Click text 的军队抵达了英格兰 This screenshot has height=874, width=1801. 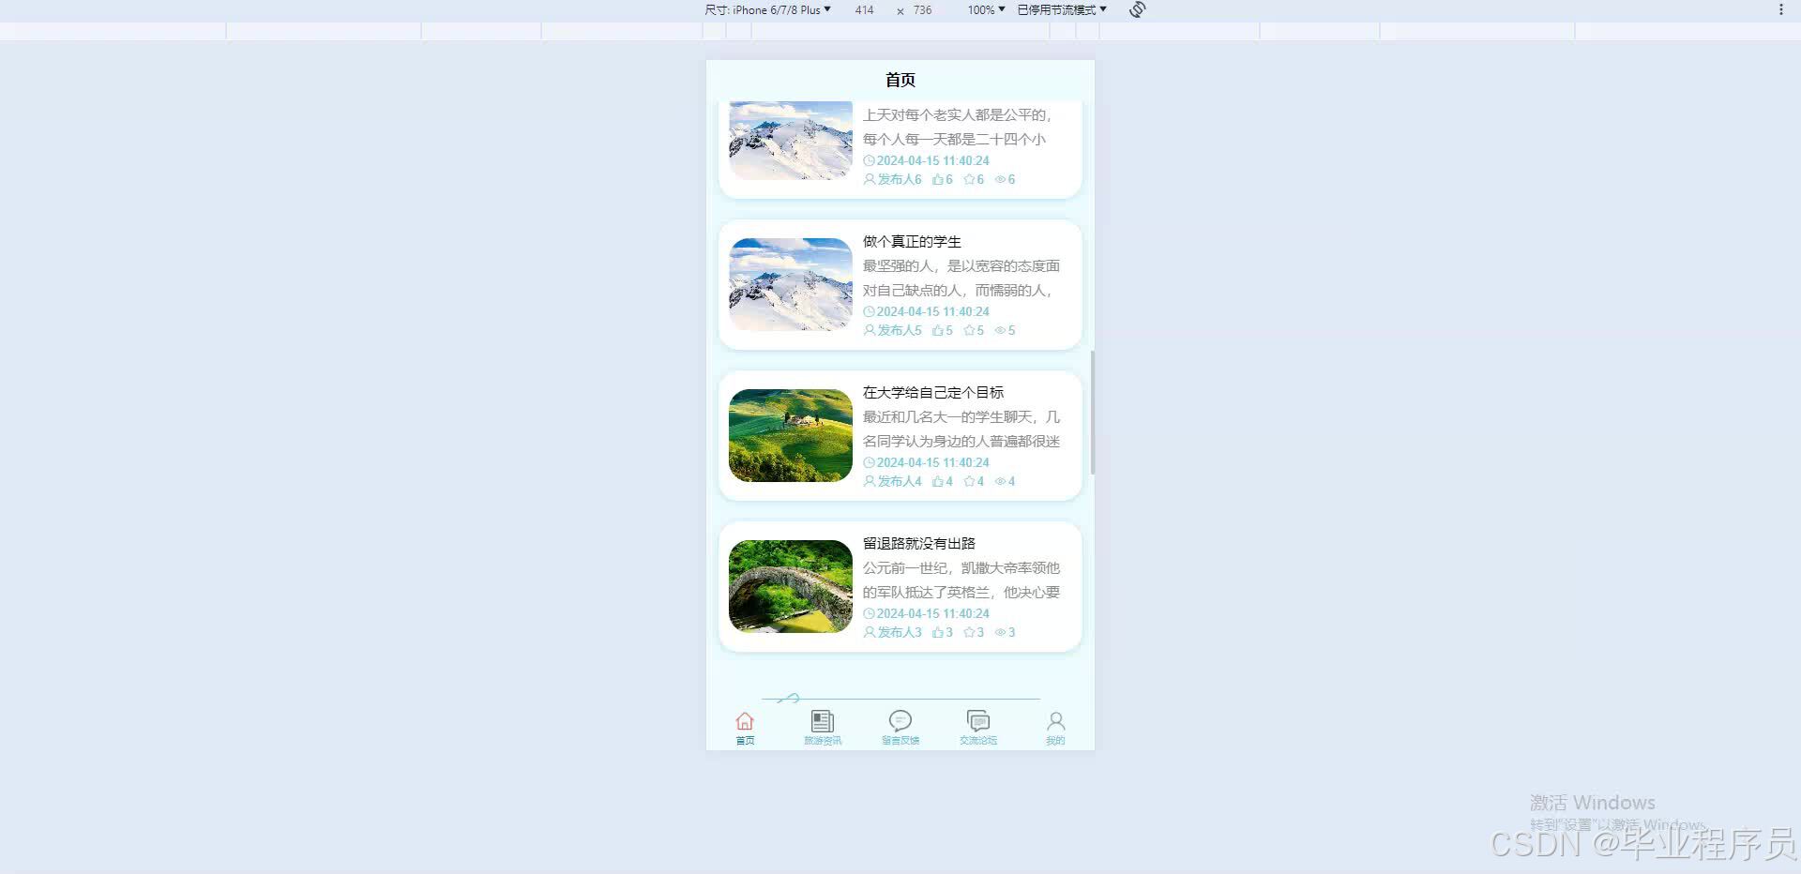click(926, 593)
